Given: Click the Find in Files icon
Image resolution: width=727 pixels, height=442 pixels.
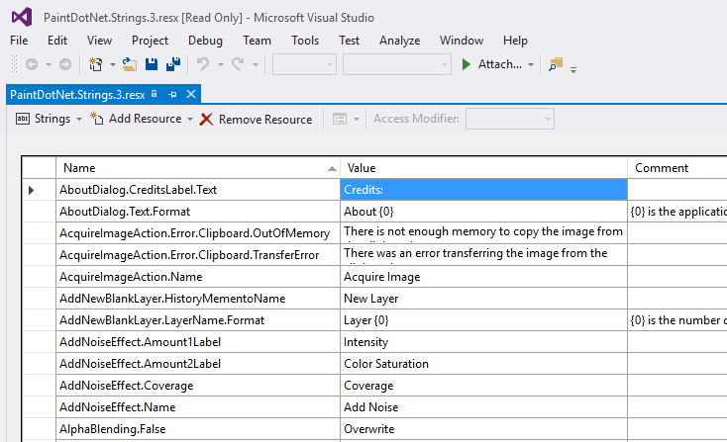Looking at the screenshot, I should (556, 64).
